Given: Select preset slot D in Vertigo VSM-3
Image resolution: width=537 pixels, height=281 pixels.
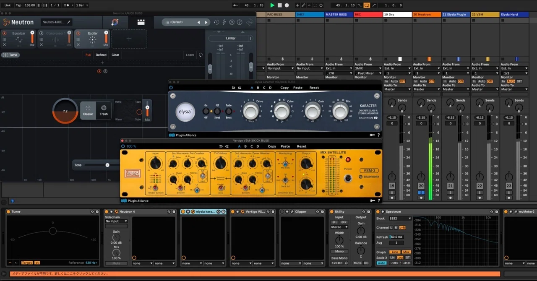Looking at the screenshot, I should tap(258, 146).
